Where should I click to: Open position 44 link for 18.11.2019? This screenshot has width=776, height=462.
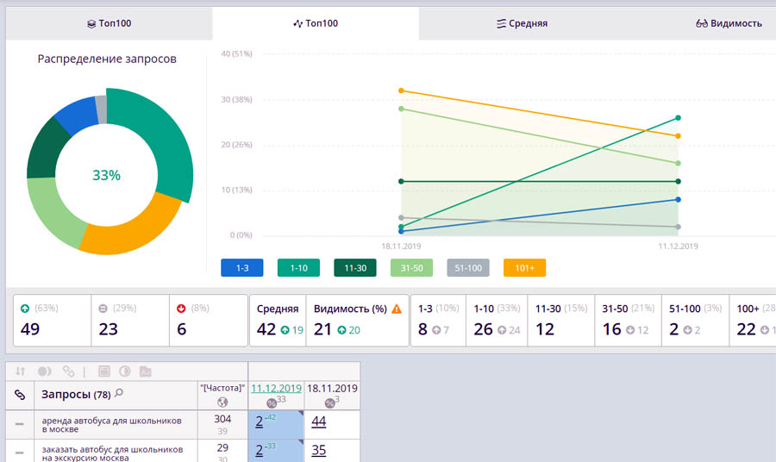(319, 421)
